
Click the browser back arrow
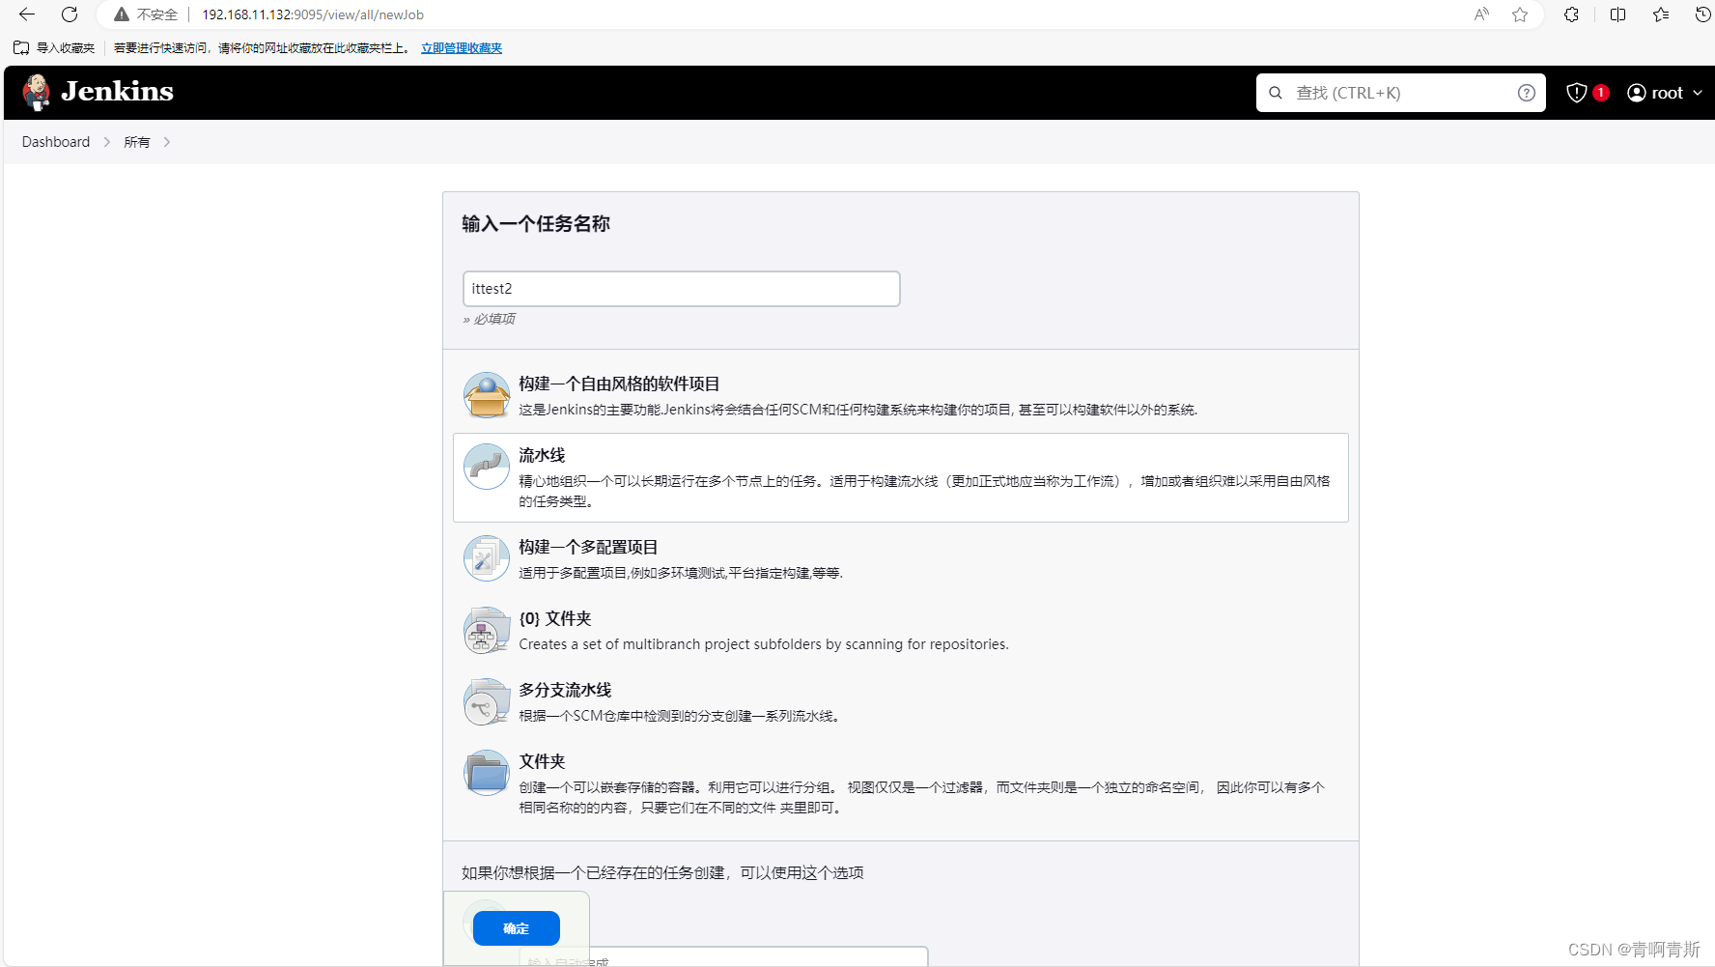27,14
